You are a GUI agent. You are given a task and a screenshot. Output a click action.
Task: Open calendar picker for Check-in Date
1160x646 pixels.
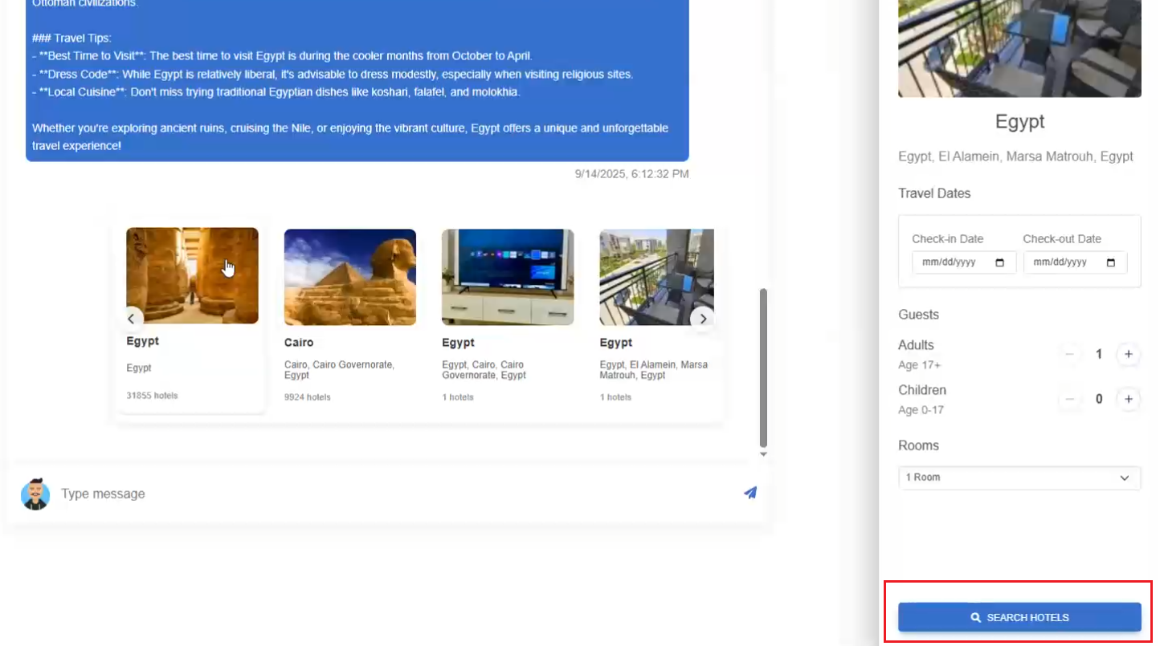1000,262
